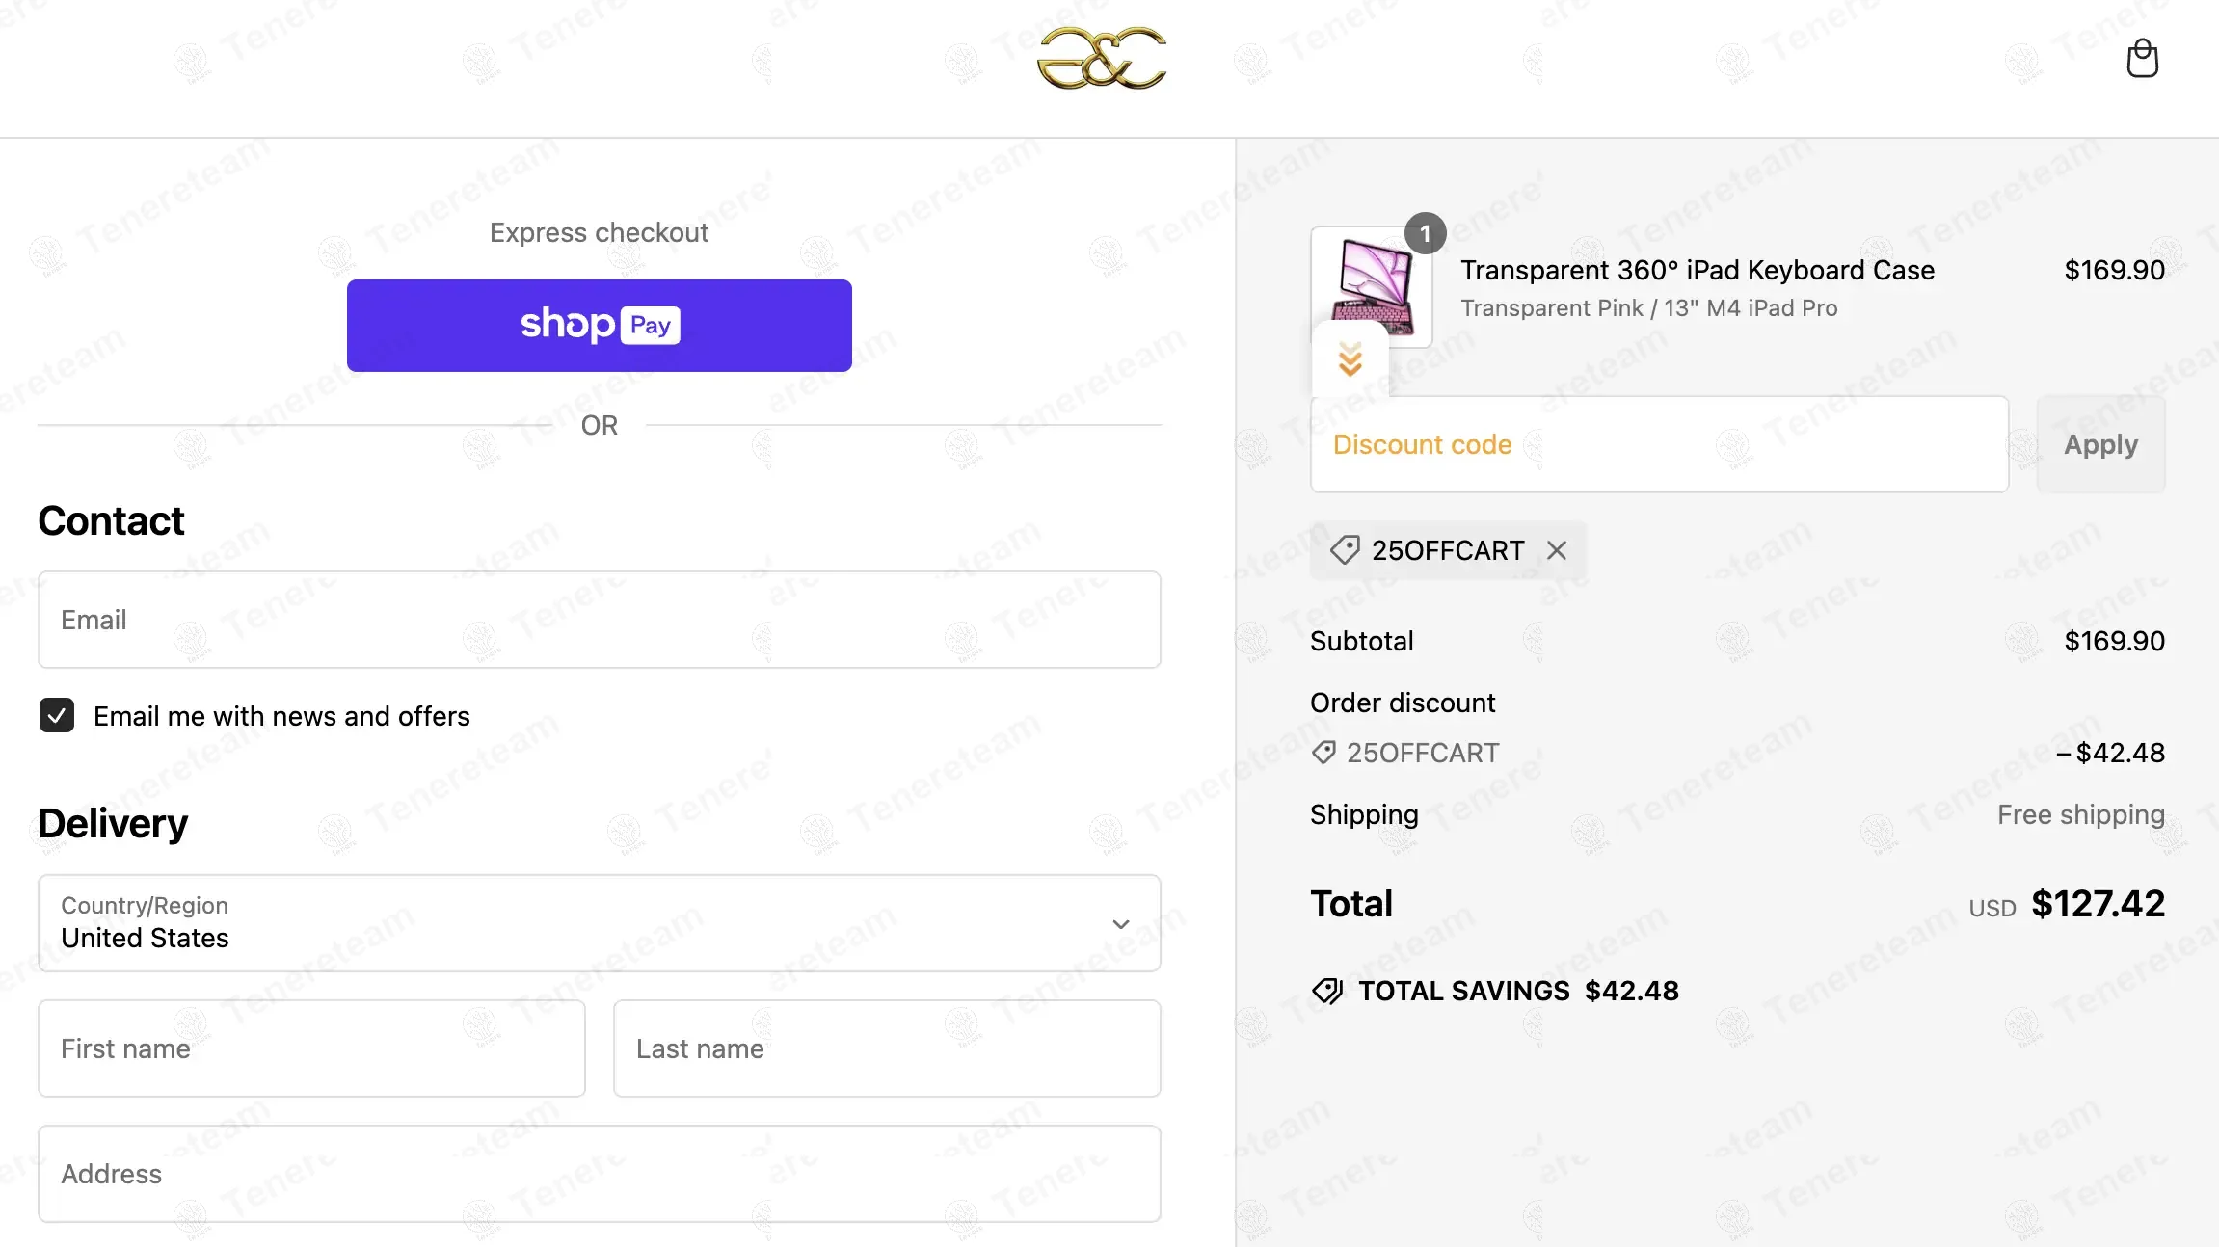Screen dimensions: 2219x1247
Task: Click the Transparent 360° iPad Keyboard Case title
Action: click(1697, 271)
